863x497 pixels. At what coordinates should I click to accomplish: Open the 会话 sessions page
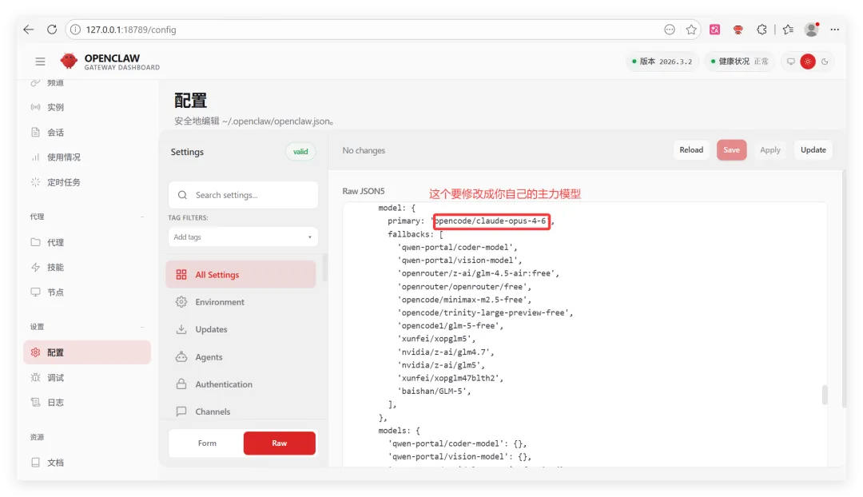tap(87, 132)
